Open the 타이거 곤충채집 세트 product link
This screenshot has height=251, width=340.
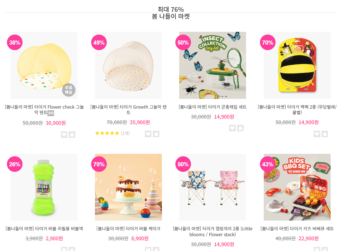click(212, 107)
